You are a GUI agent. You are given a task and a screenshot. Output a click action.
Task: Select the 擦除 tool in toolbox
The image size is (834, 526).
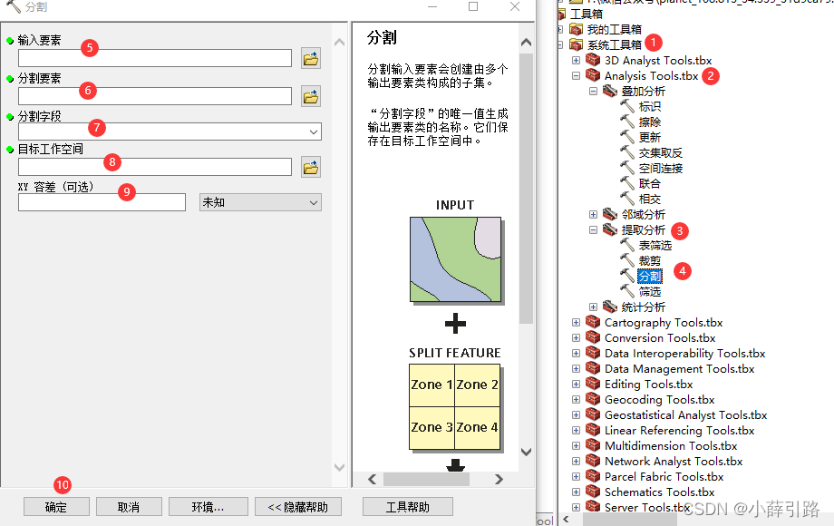click(649, 122)
